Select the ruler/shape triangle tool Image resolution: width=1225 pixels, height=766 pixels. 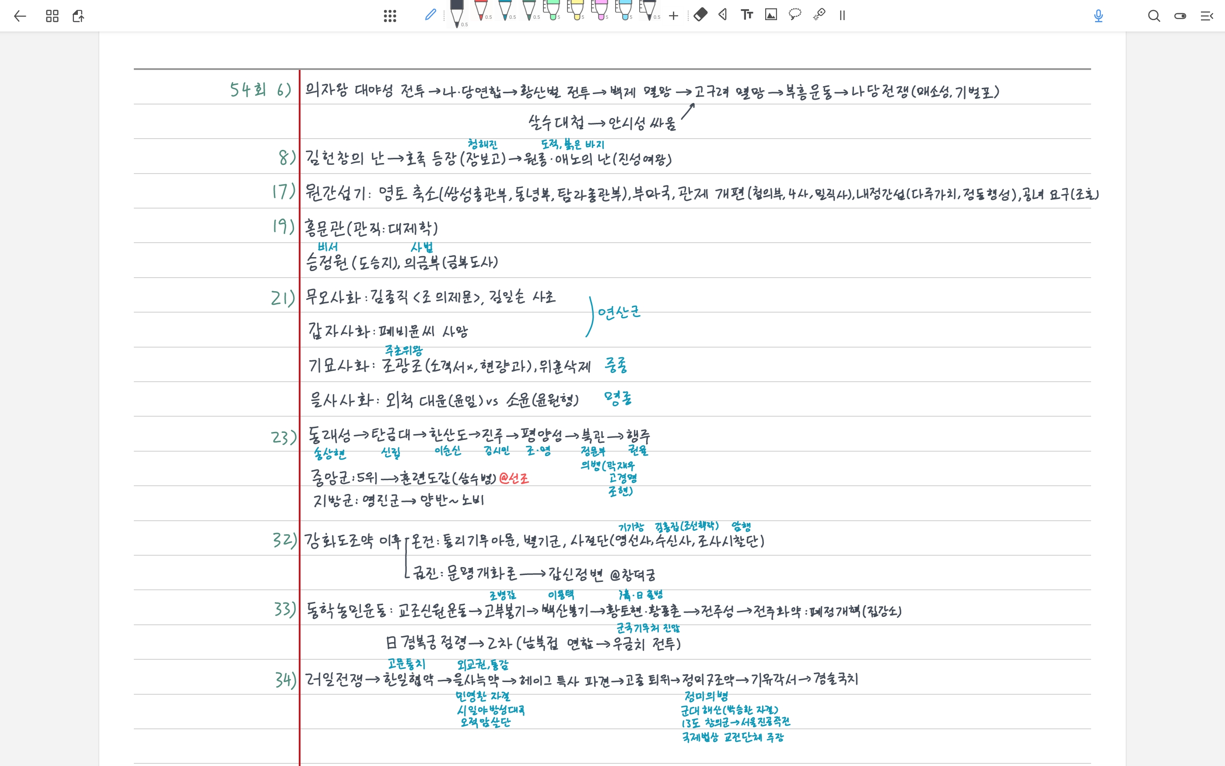pyautogui.click(x=723, y=15)
